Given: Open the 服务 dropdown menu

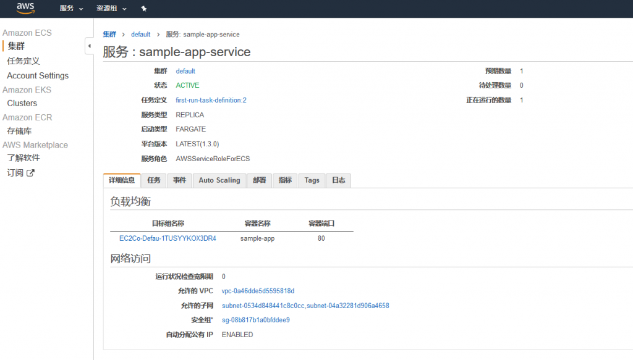Looking at the screenshot, I should tap(71, 9).
